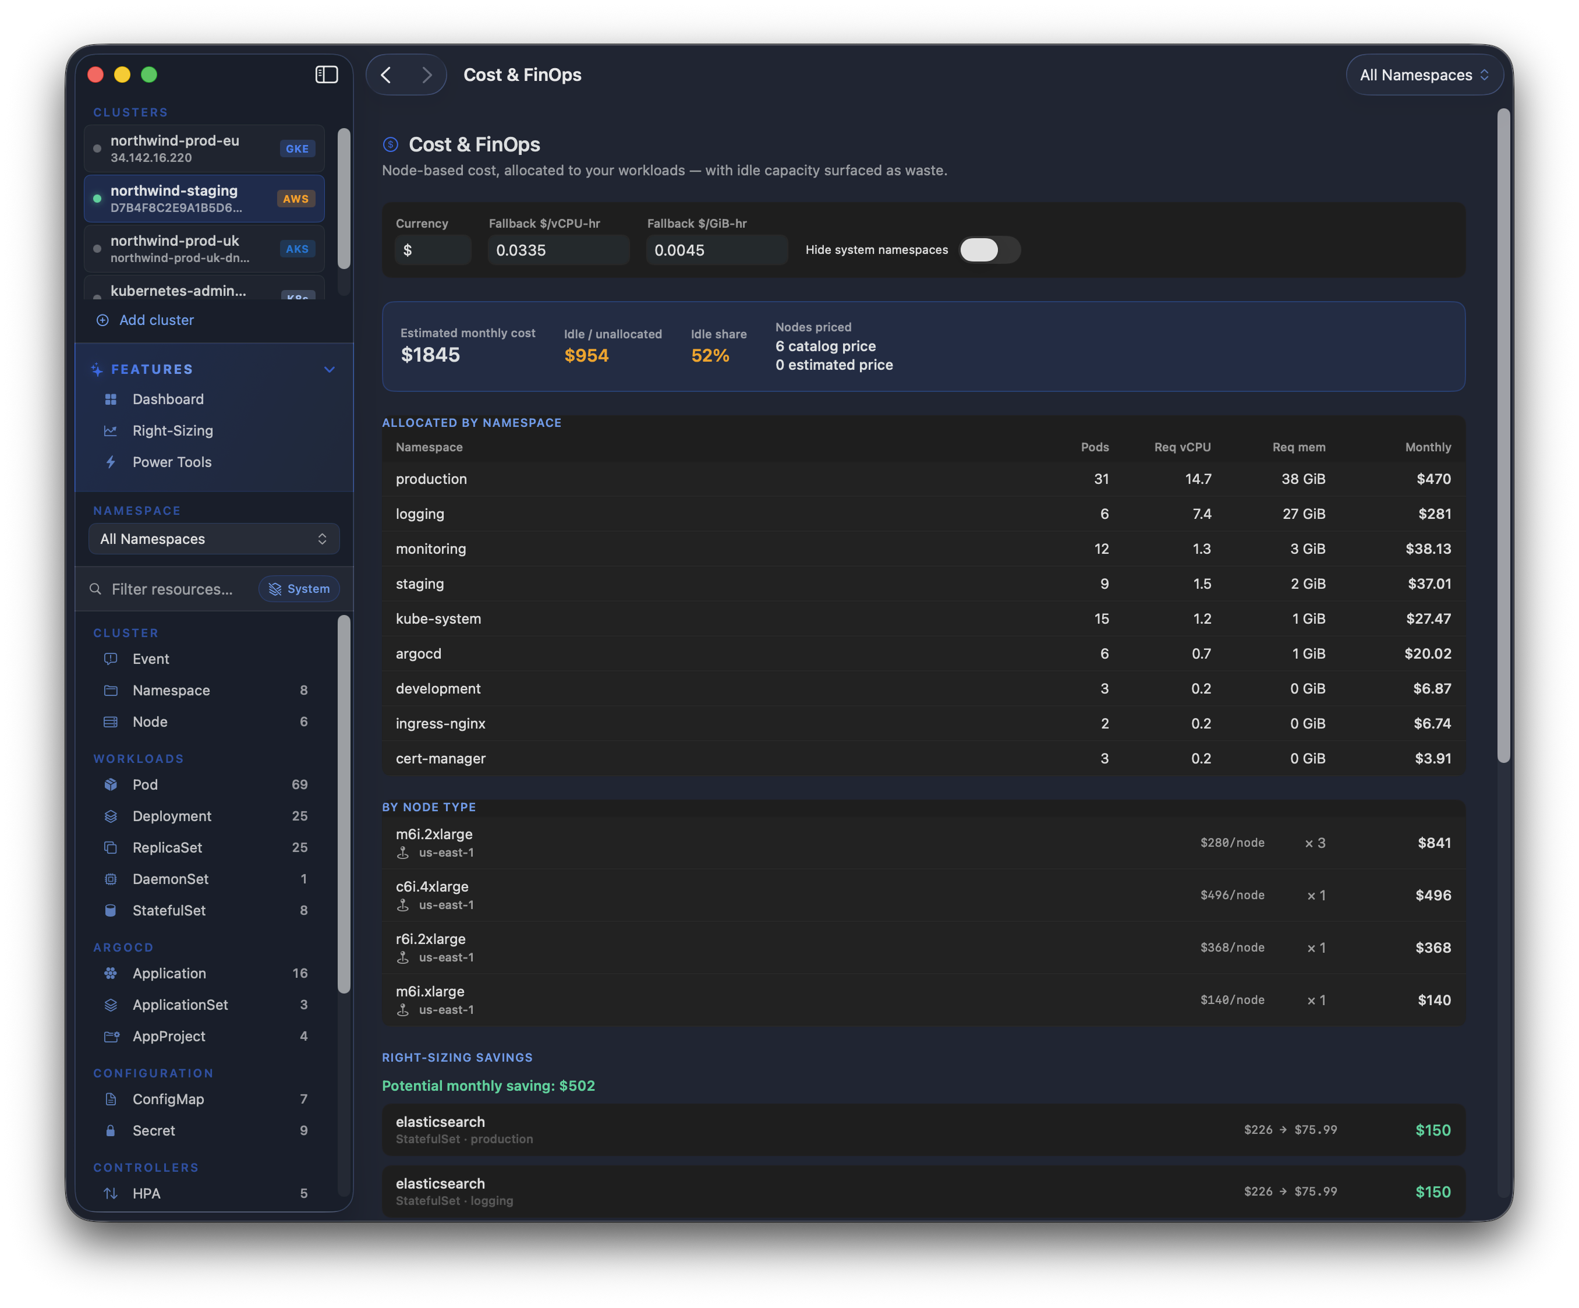
Task: Click the main content vertical scrollbar
Action: tap(1504, 436)
